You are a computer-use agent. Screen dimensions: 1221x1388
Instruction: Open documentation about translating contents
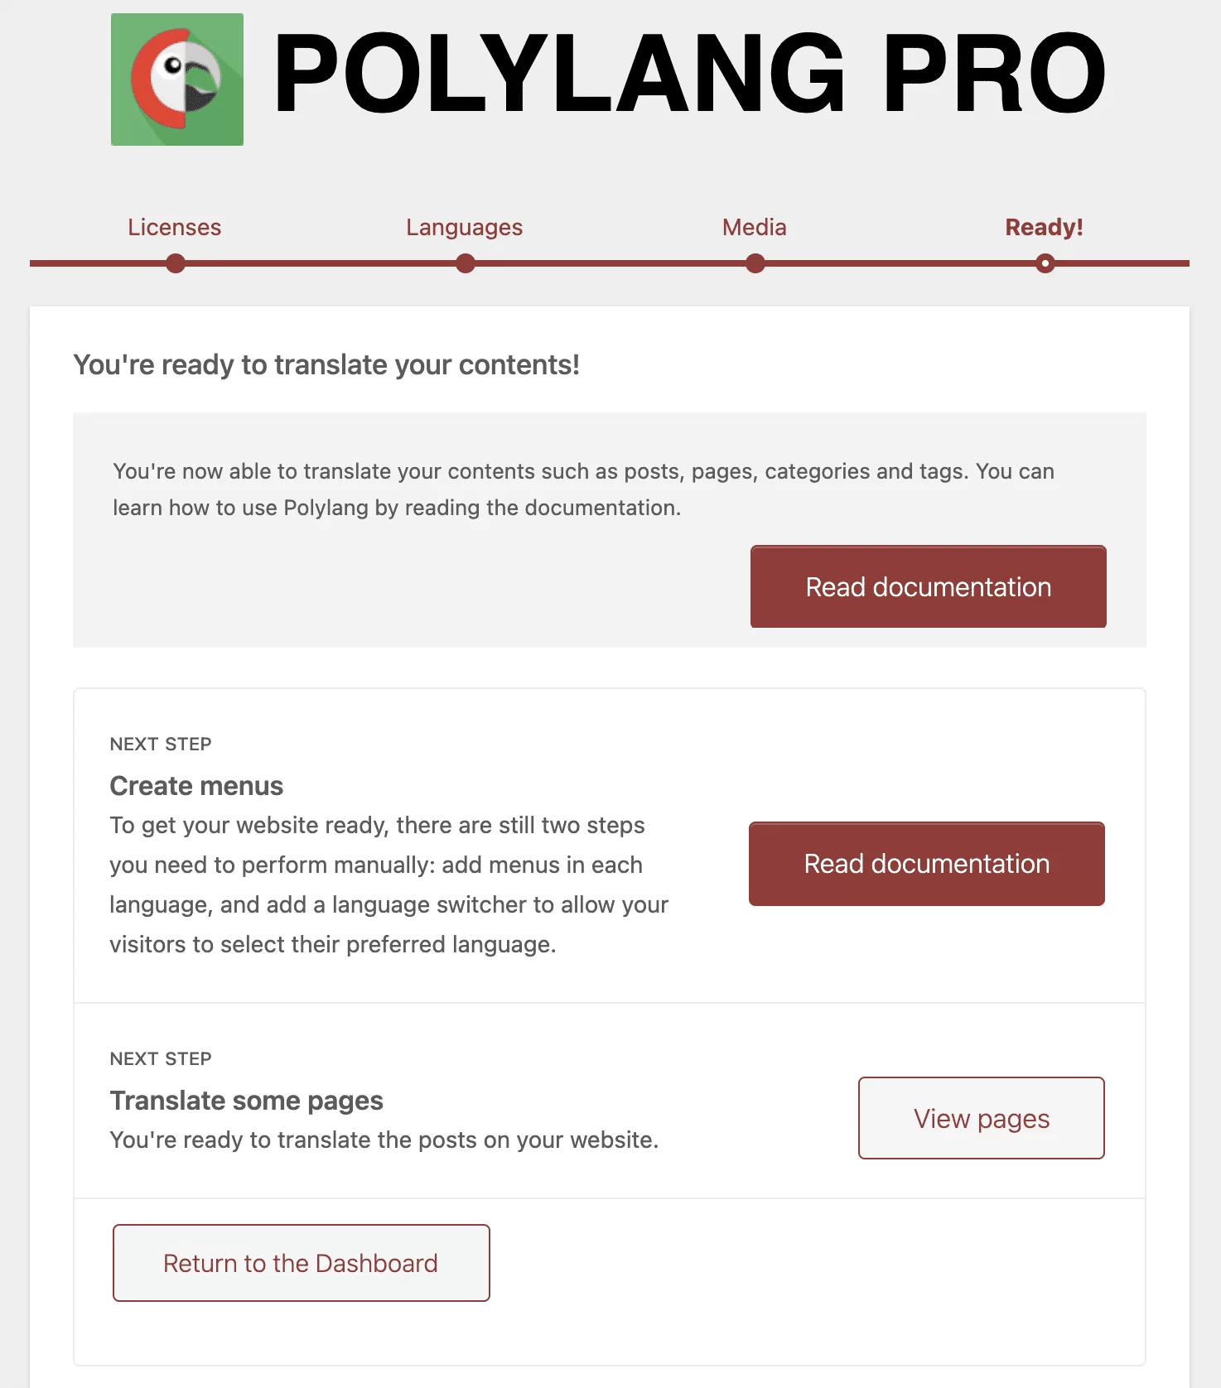[928, 586]
